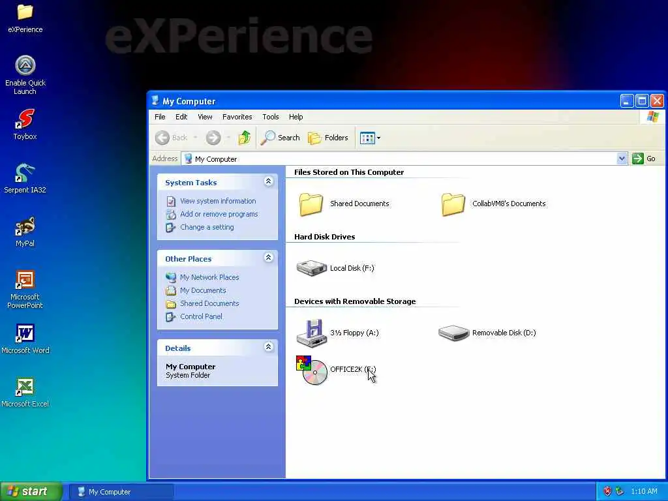Click the network connection tray icon
The image size is (668, 501).
[620, 491]
